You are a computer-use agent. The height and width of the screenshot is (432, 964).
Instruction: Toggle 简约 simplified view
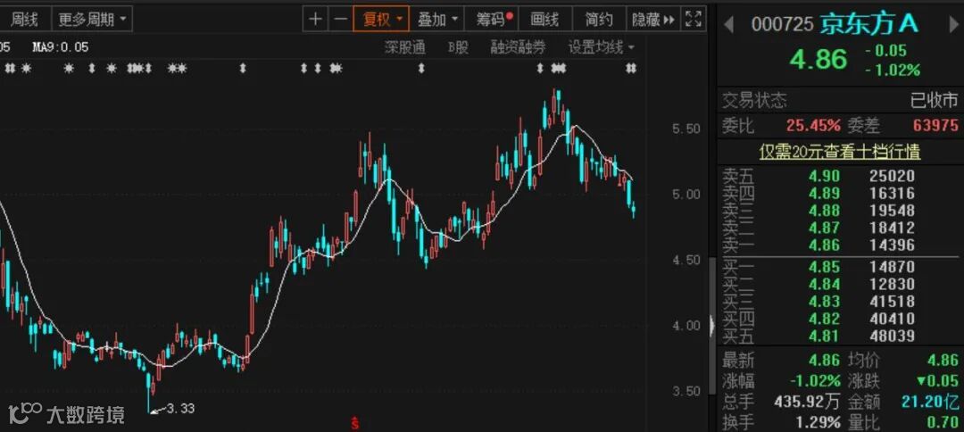599,19
